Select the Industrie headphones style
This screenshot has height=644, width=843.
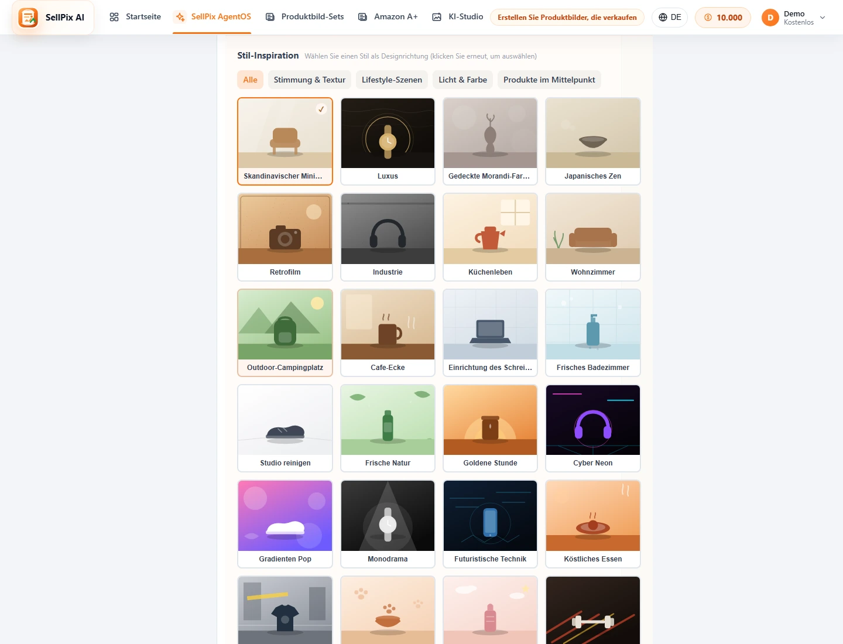coord(388,237)
